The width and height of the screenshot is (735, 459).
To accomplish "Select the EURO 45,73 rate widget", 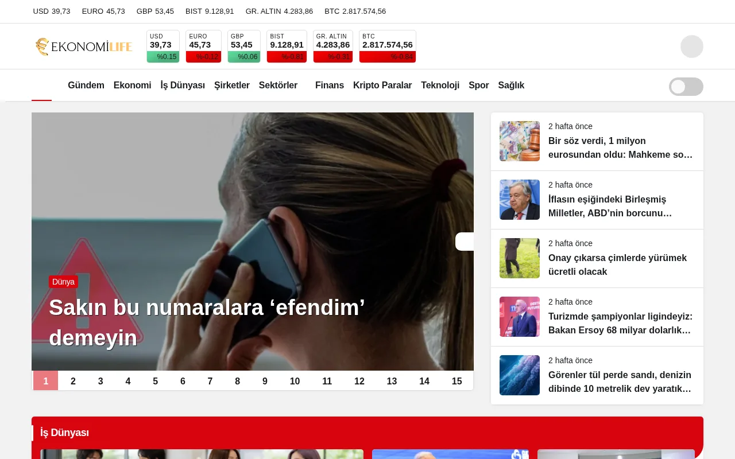I will pyautogui.click(x=203, y=46).
